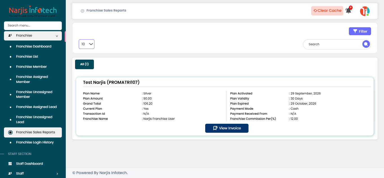Open Franchise List menu item
Image resolution: width=384 pixels, height=178 pixels.
point(27,57)
